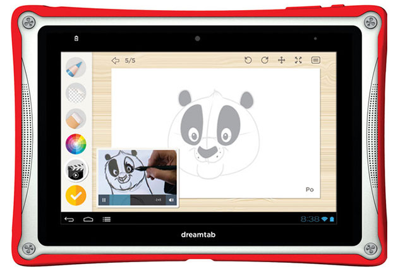Mute the tutorial video sound
The height and width of the screenshot is (271, 398).
(x=171, y=200)
